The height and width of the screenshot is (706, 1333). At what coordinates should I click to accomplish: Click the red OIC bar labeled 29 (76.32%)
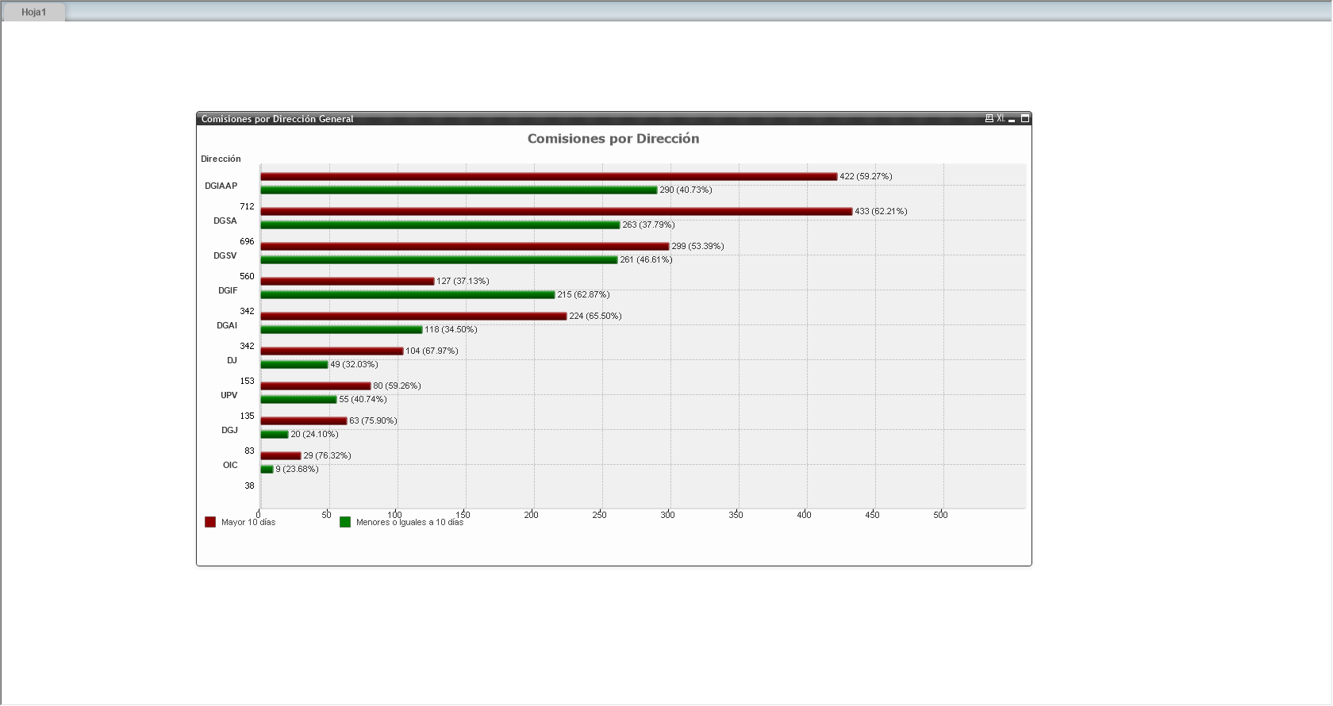coord(281,455)
